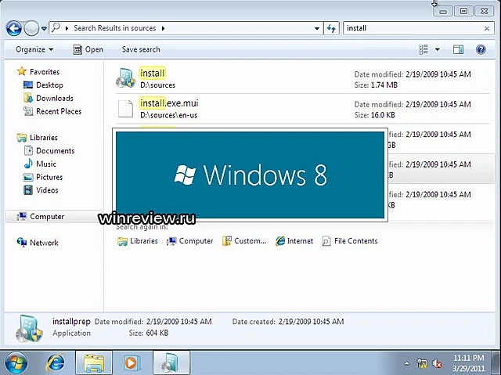Screen dimensions: 501x375
Task: Click the Open toolbar button
Action: point(88,49)
